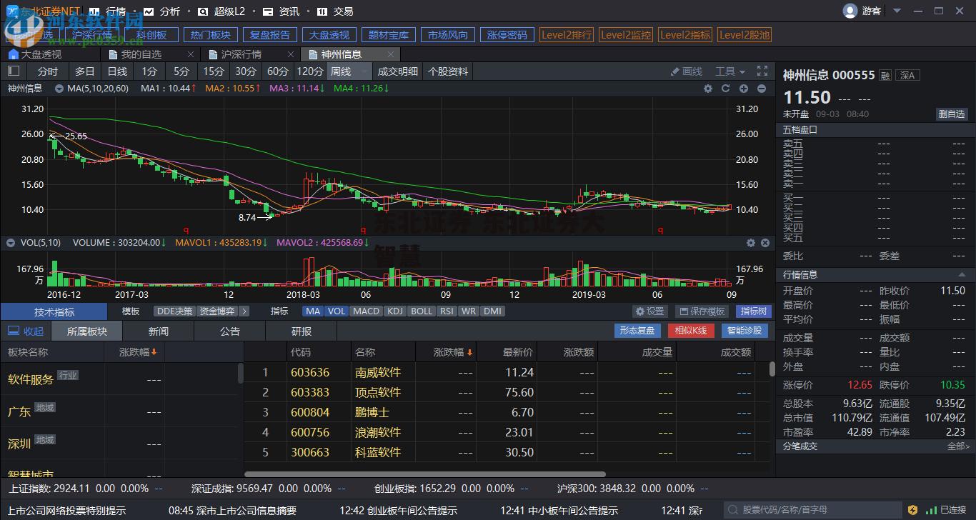Close the VOL indicator panel

[x=765, y=243]
